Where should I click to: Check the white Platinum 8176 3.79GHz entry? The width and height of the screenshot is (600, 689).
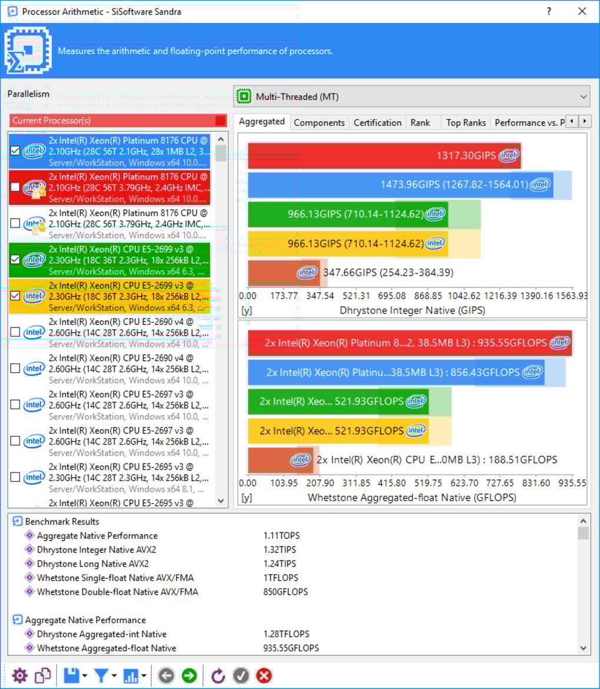pyautogui.click(x=15, y=223)
